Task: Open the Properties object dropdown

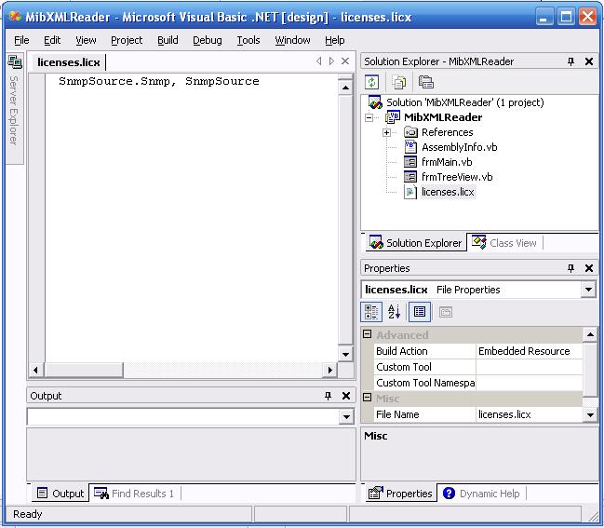Action: tap(588, 290)
